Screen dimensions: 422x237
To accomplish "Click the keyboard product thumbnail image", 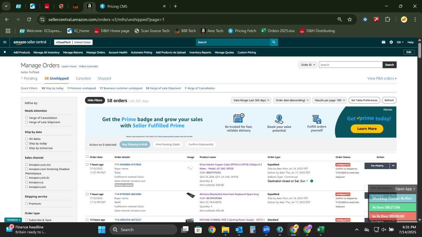I will point(191,195).
